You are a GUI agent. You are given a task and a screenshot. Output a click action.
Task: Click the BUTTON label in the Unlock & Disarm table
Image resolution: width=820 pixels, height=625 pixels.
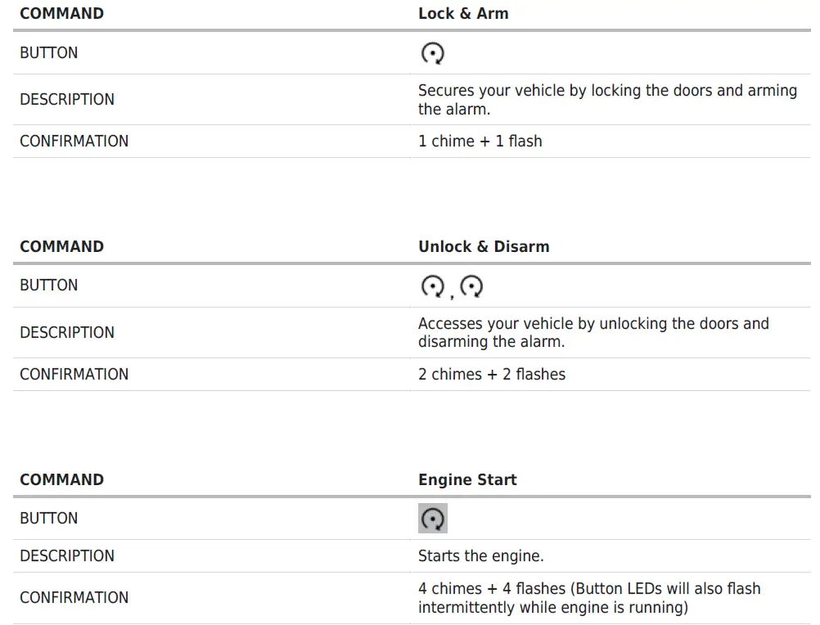(49, 286)
